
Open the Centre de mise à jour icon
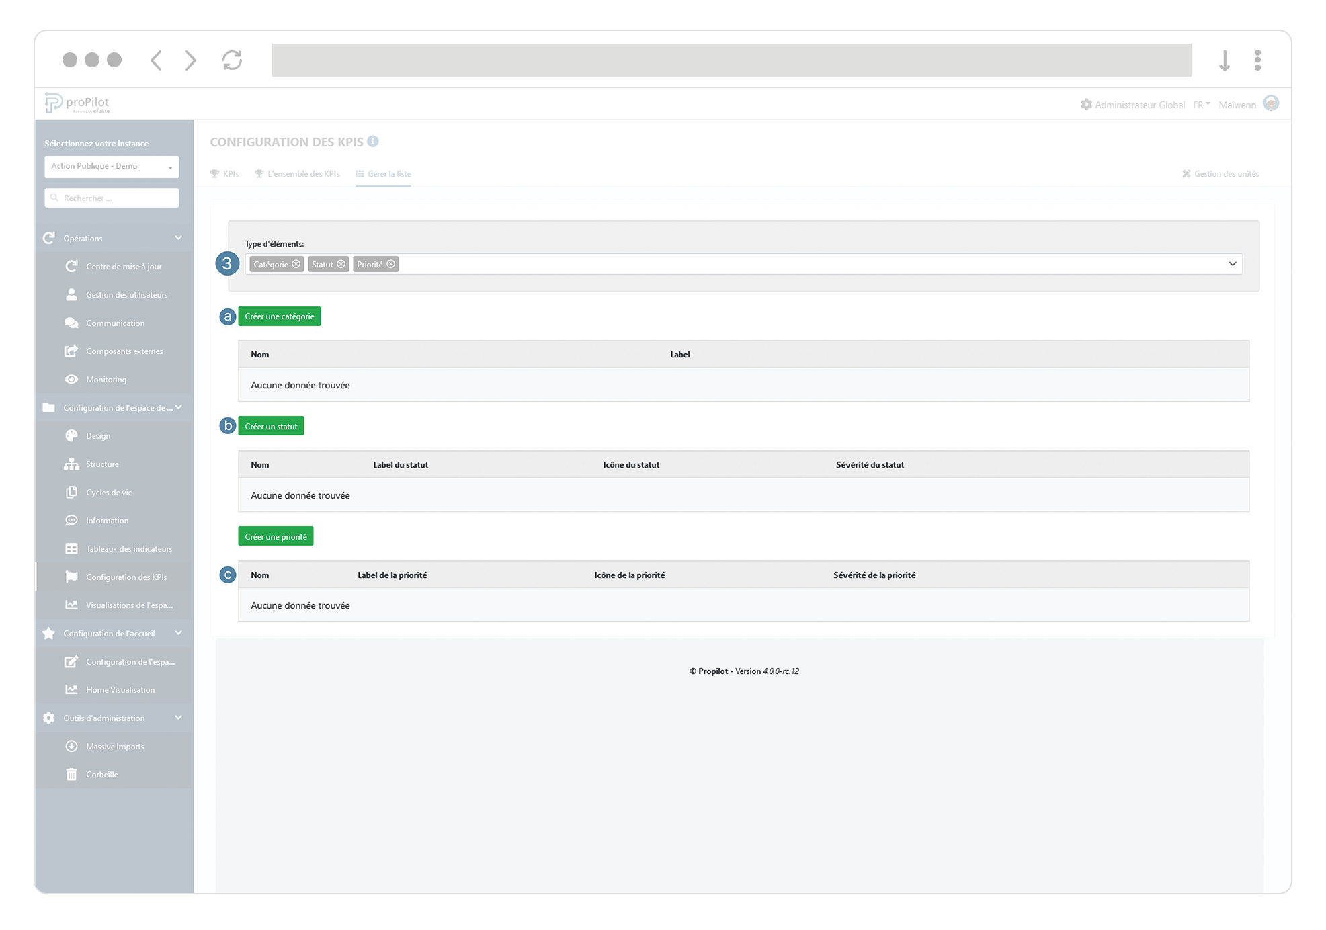point(72,266)
